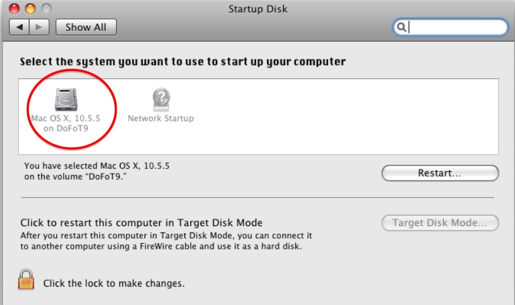
Task: Click the Network Startup label
Action: point(160,118)
